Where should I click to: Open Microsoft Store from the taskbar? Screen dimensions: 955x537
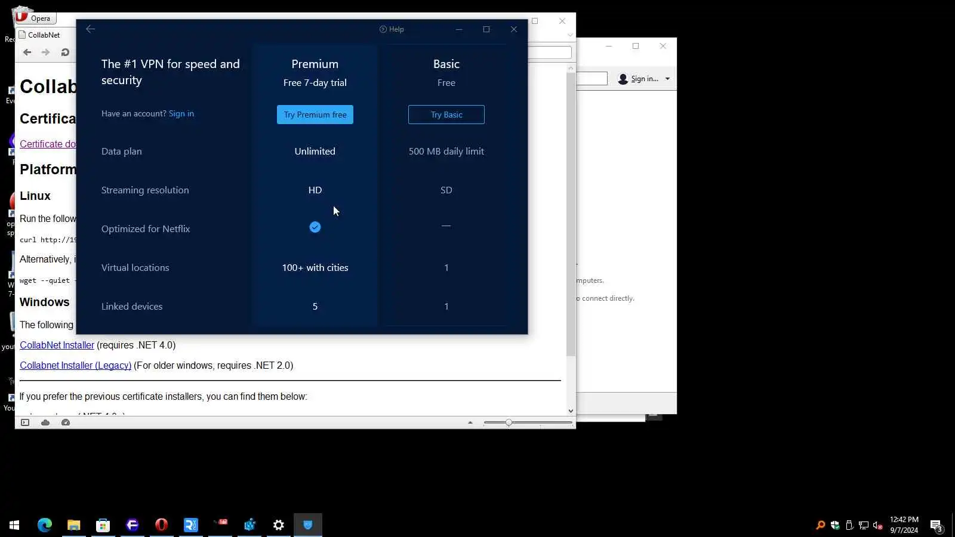(103, 525)
